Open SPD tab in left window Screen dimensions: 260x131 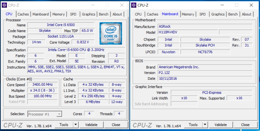(x=73, y=14)
